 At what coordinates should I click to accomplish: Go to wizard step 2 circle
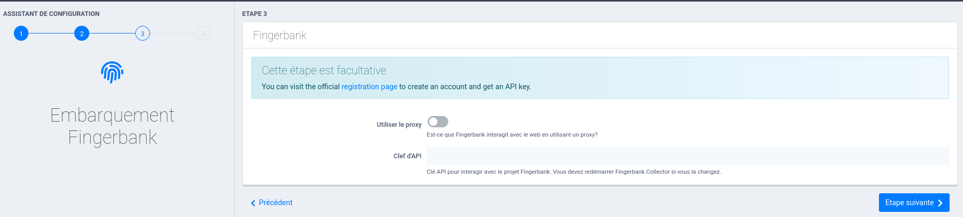[x=81, y=34]
